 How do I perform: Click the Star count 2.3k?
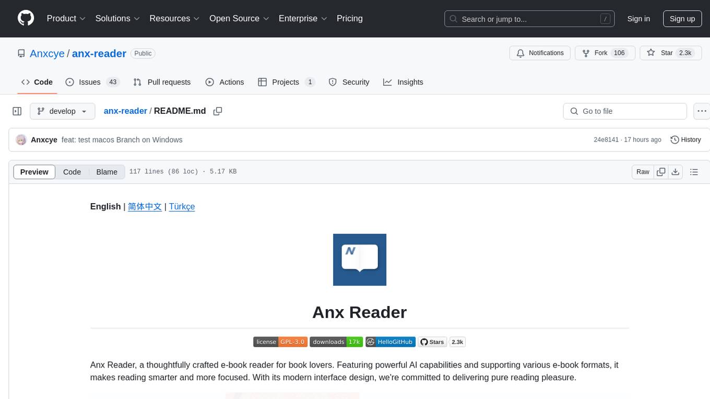coord(685,53)
